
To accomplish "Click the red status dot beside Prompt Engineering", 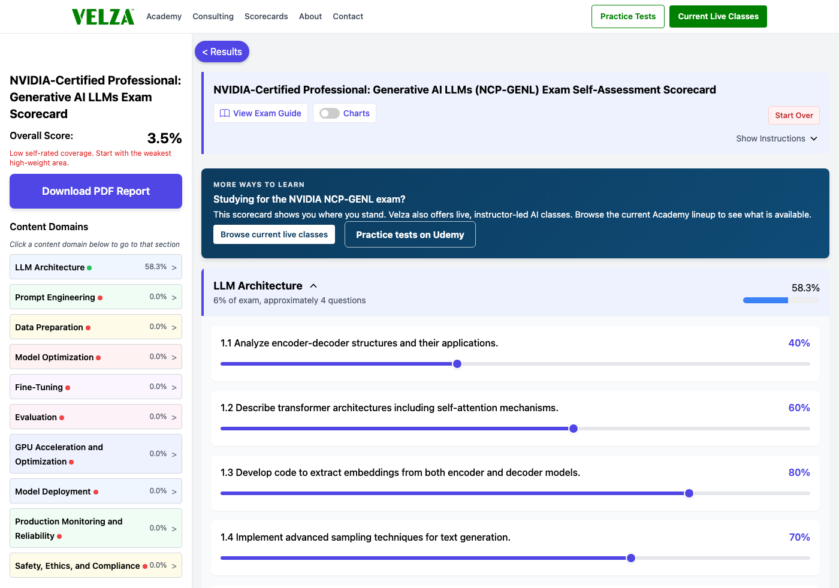I will point(100,298).
